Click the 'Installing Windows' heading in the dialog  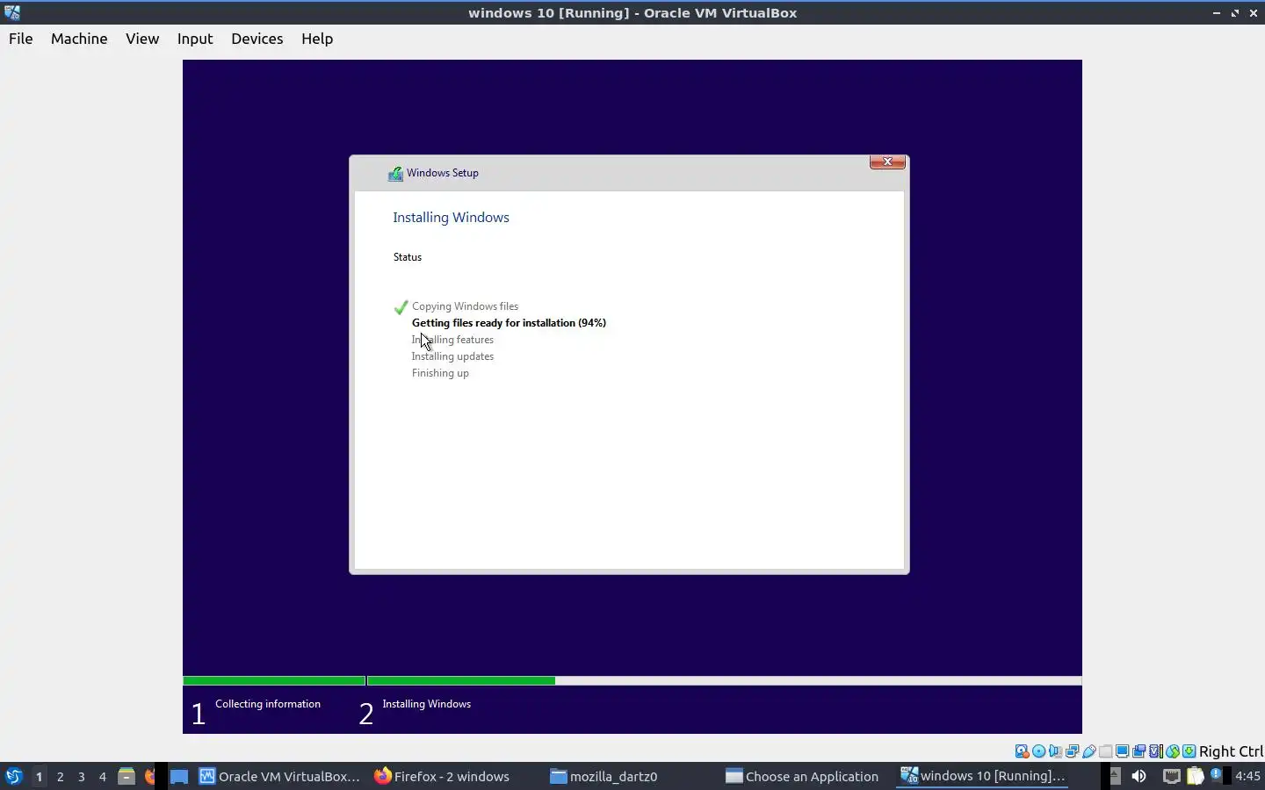tap(451, 218)
